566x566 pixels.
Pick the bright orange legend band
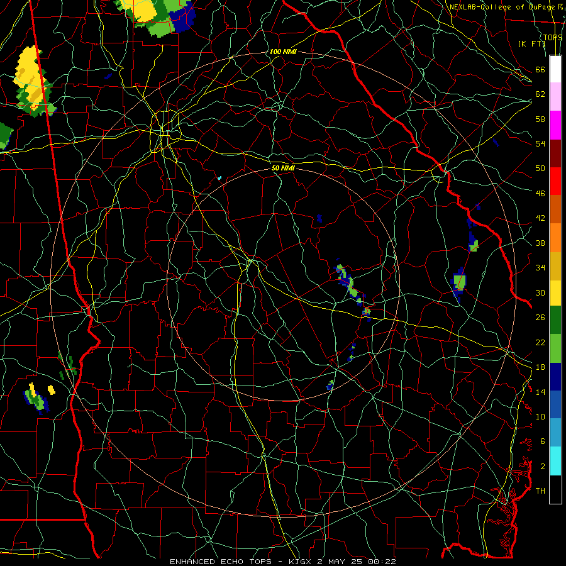(555, 237)
